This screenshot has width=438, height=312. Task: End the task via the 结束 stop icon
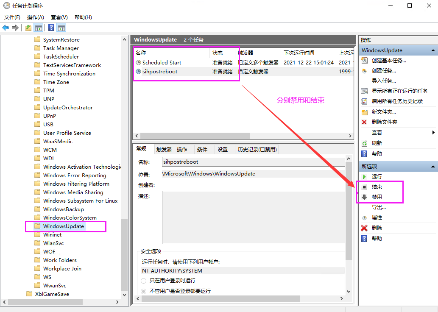tap(363, 186)
